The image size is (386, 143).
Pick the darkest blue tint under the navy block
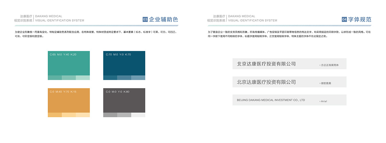tap(110, 78)
